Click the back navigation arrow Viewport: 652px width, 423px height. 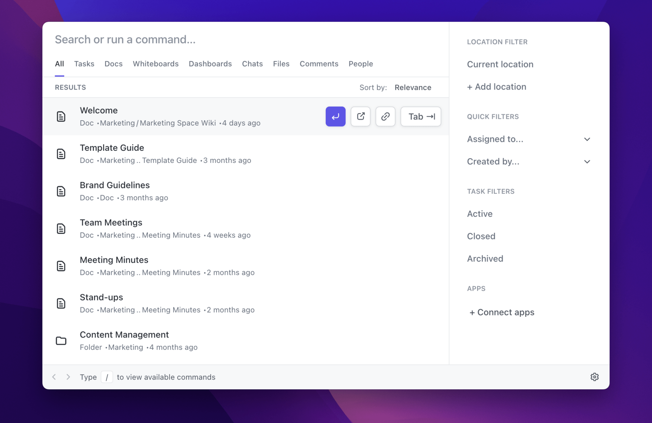[x=54, y=377]
